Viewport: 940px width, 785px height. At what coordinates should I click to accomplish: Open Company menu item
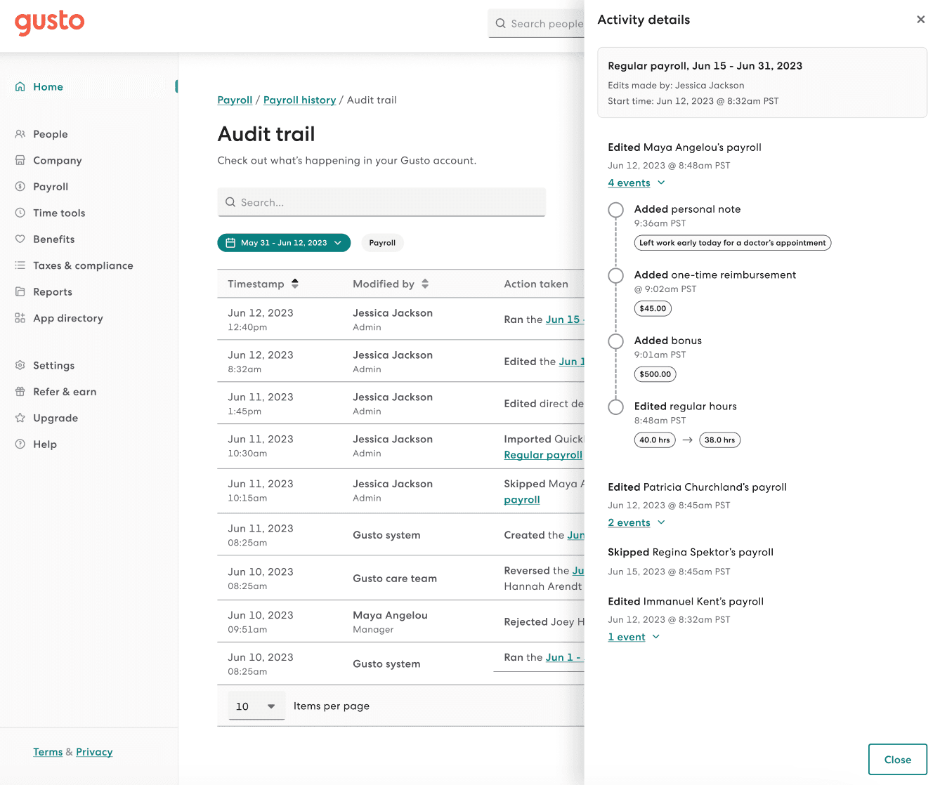point(58,160)
